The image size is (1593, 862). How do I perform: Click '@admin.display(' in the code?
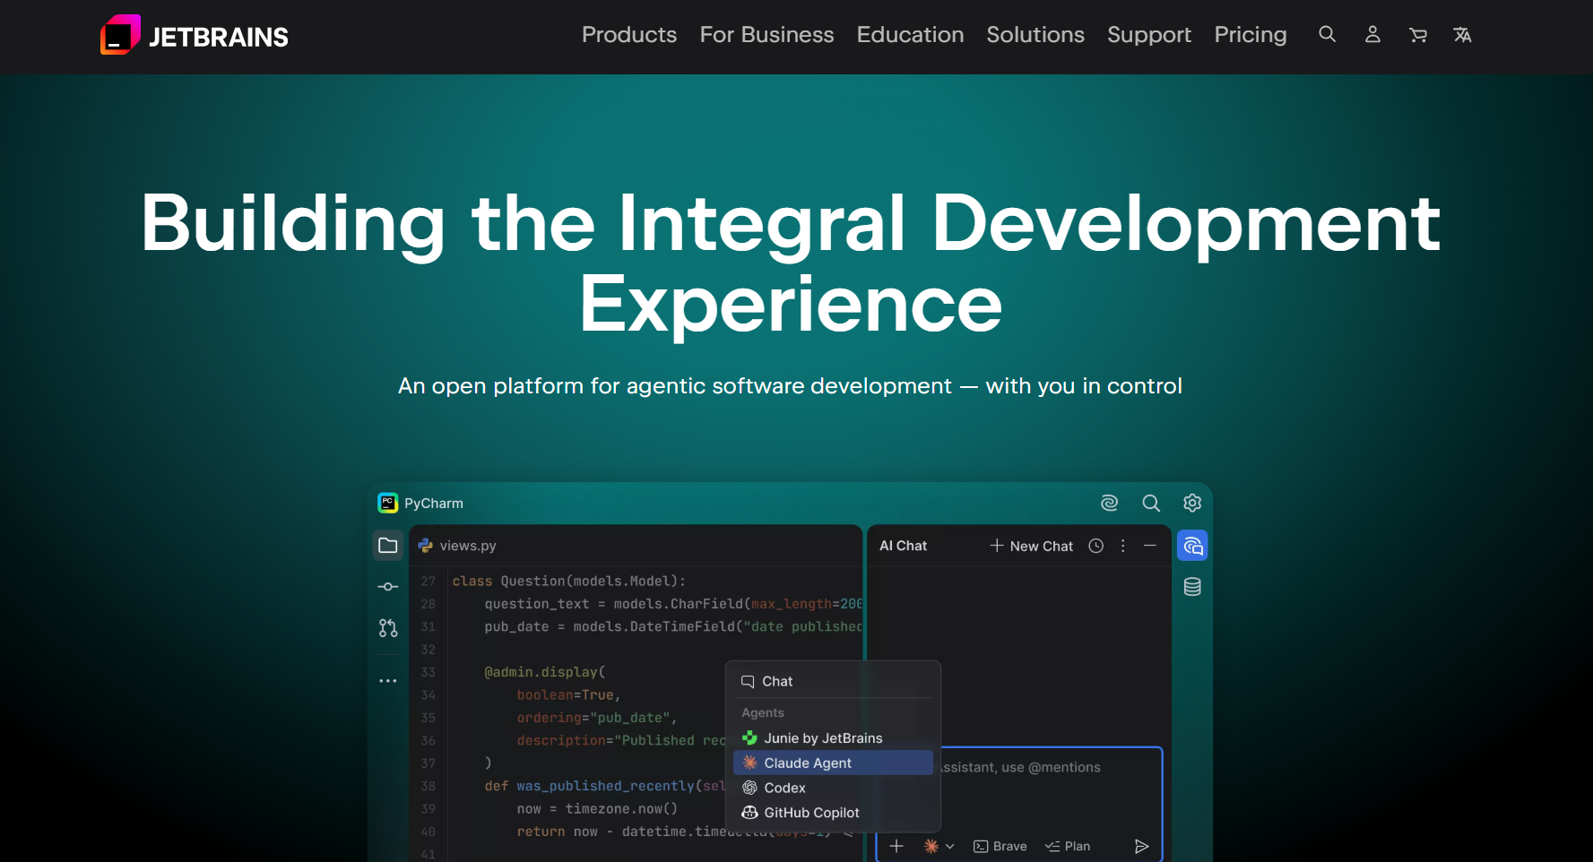point(545,672)
